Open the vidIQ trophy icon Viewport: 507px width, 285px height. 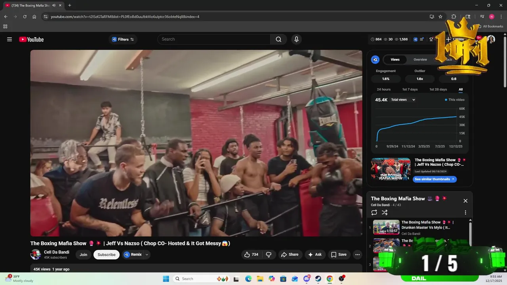pyautogui.click(x=431, y=39)
